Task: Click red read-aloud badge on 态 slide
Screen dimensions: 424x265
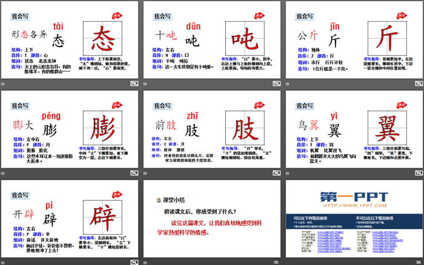Action: coord(117,16)
